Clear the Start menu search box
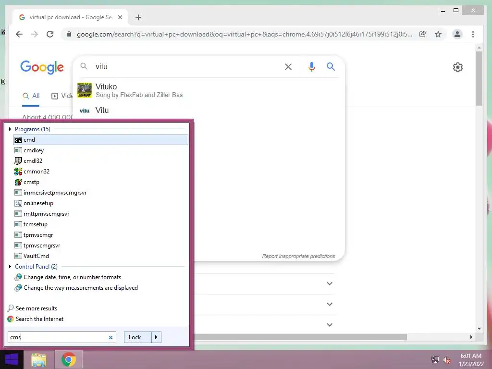The height and width of the screenshot is (369, 492). coord(111,338)
